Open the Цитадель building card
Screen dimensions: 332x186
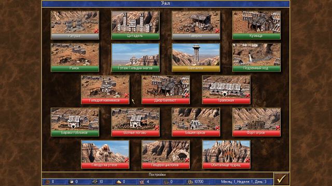[x=135, y=25]
